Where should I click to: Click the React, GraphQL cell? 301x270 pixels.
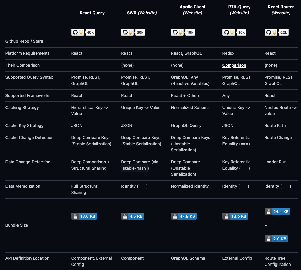point(186,53)
